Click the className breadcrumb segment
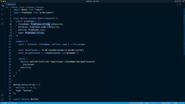 40,7
